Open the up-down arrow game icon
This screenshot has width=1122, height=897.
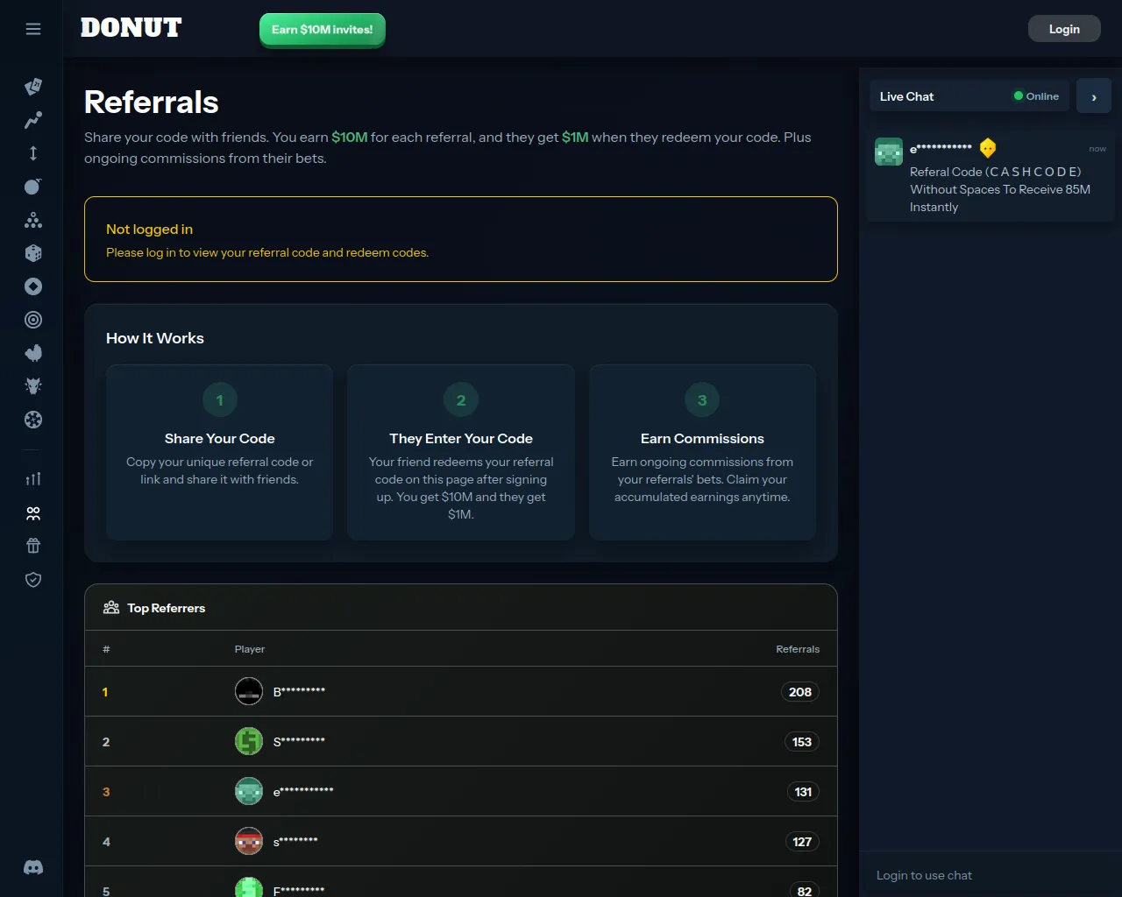(33, 153)
